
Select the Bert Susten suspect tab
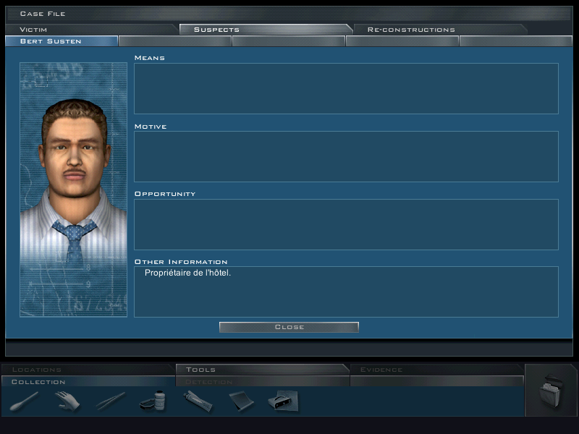[62, 41]
